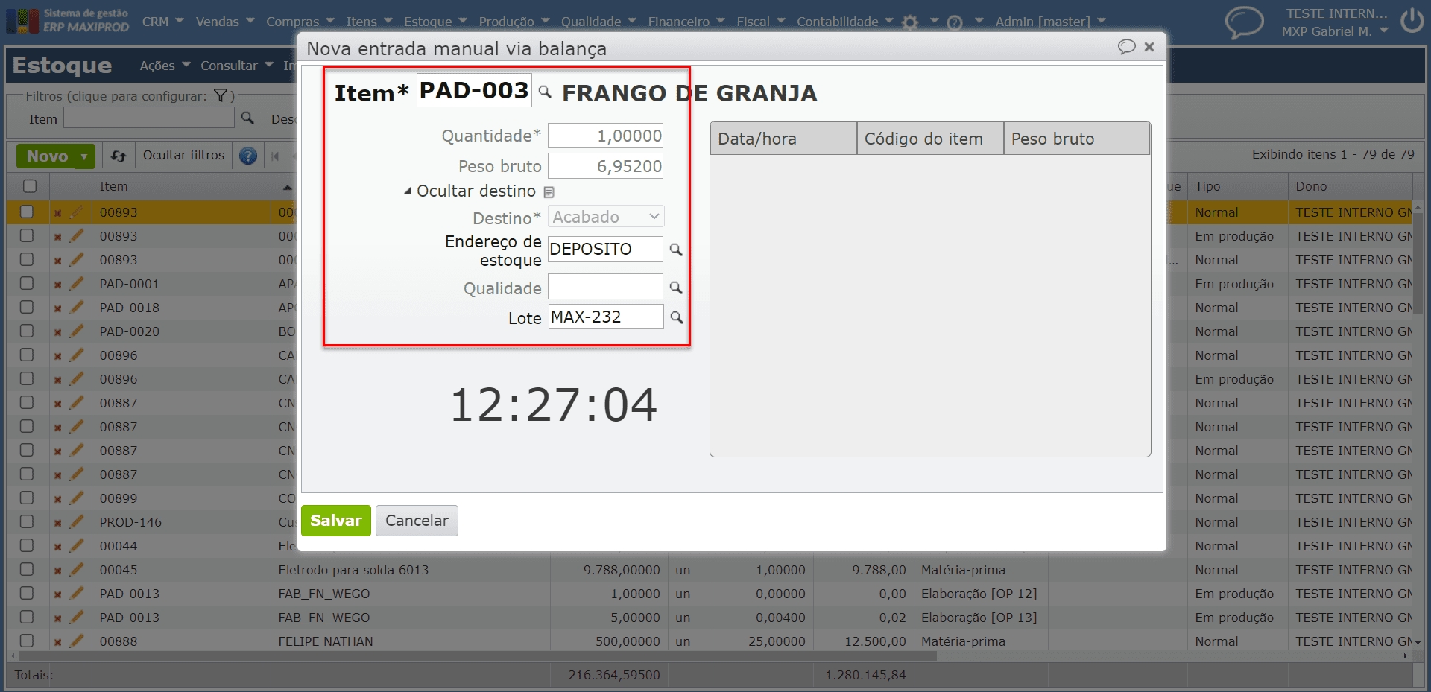The width and height of the screenshot is (1431, 692).
Task: Check the row checkbox for 00044
Action: (x=27, y=545)
